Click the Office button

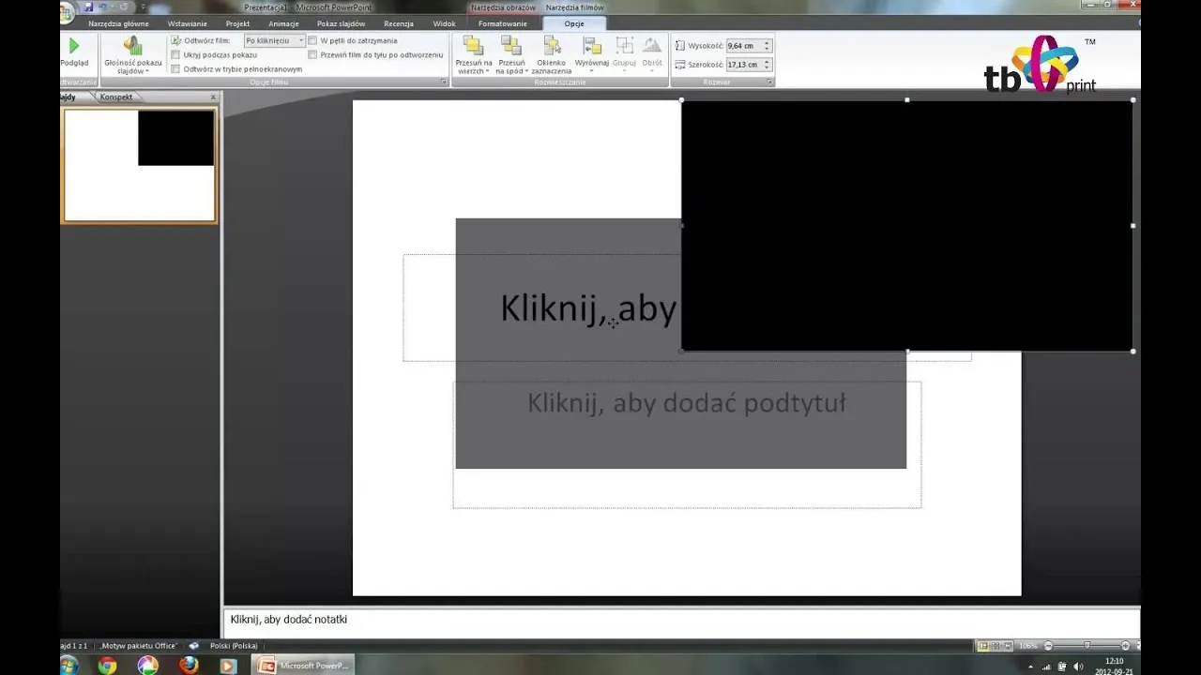(67, 11)
